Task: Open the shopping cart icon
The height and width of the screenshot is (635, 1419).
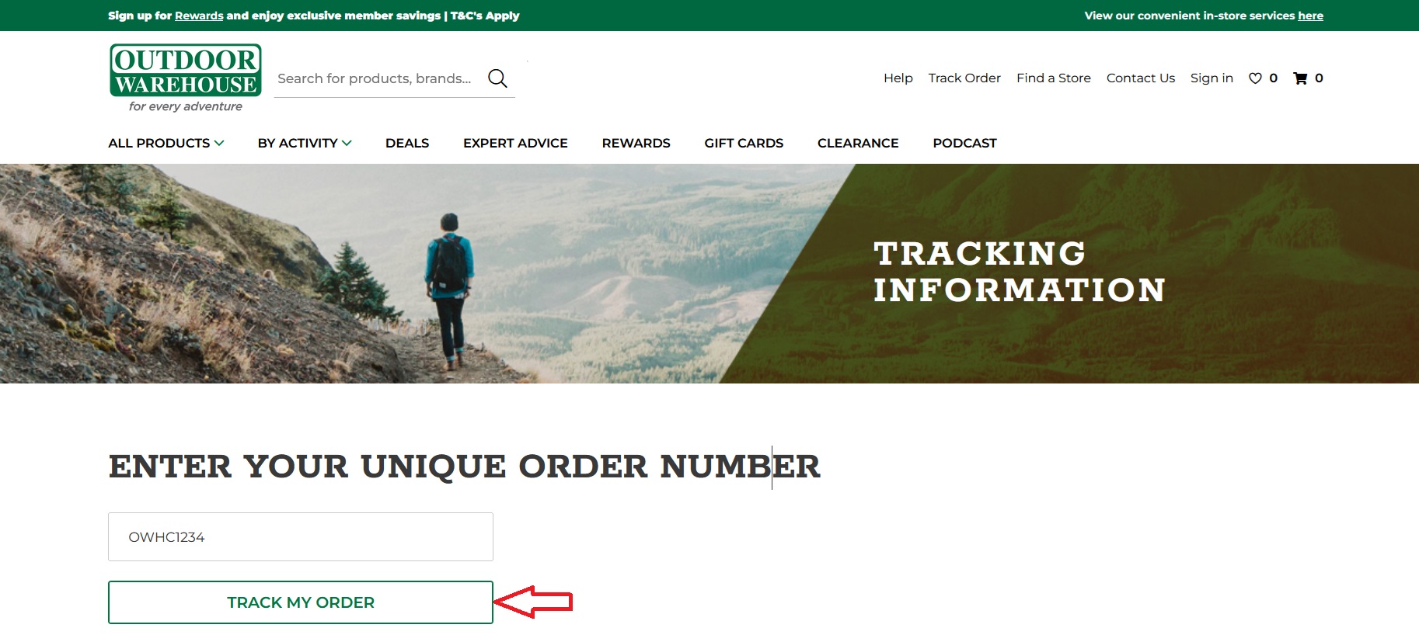Action: point(1300,78)
